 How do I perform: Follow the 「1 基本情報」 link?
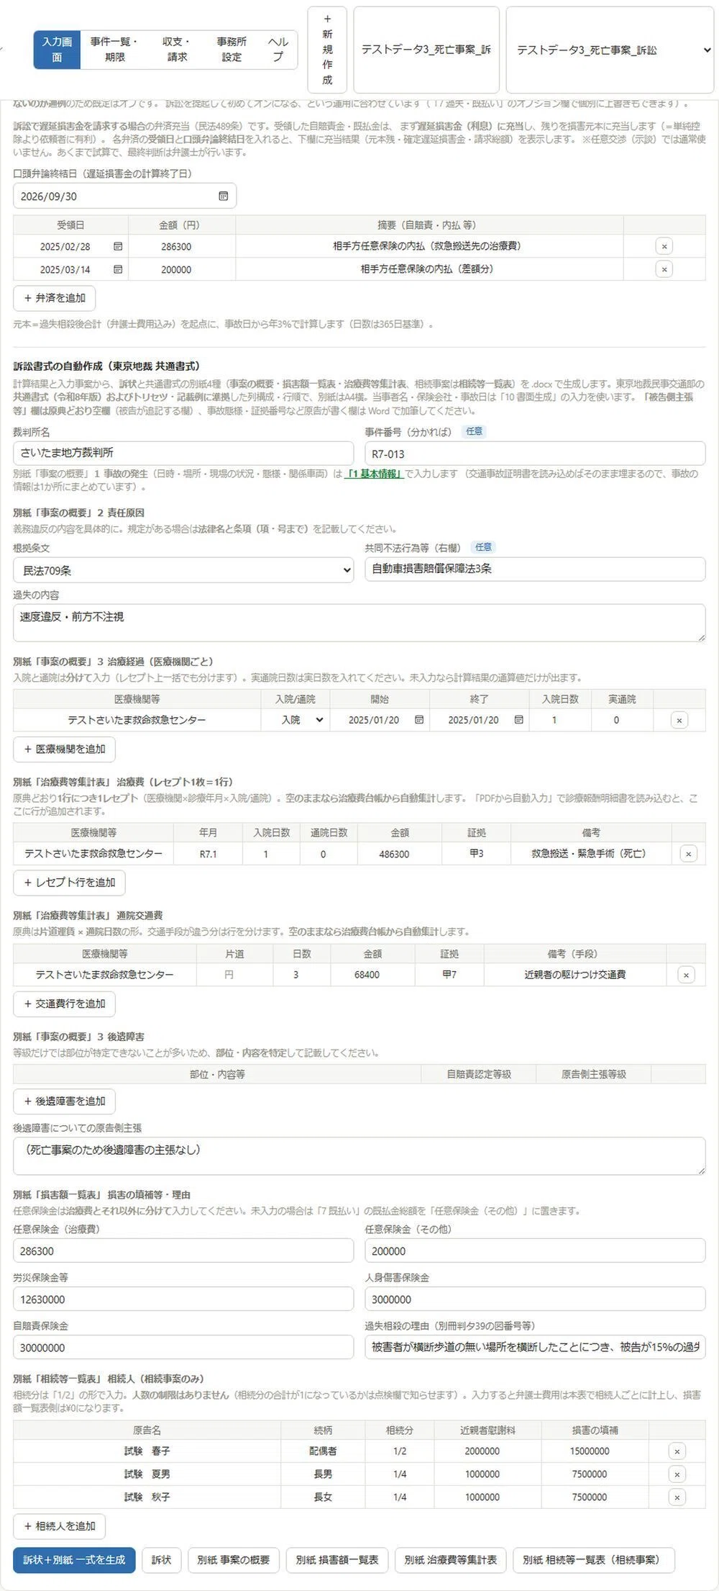pos(374,474)
